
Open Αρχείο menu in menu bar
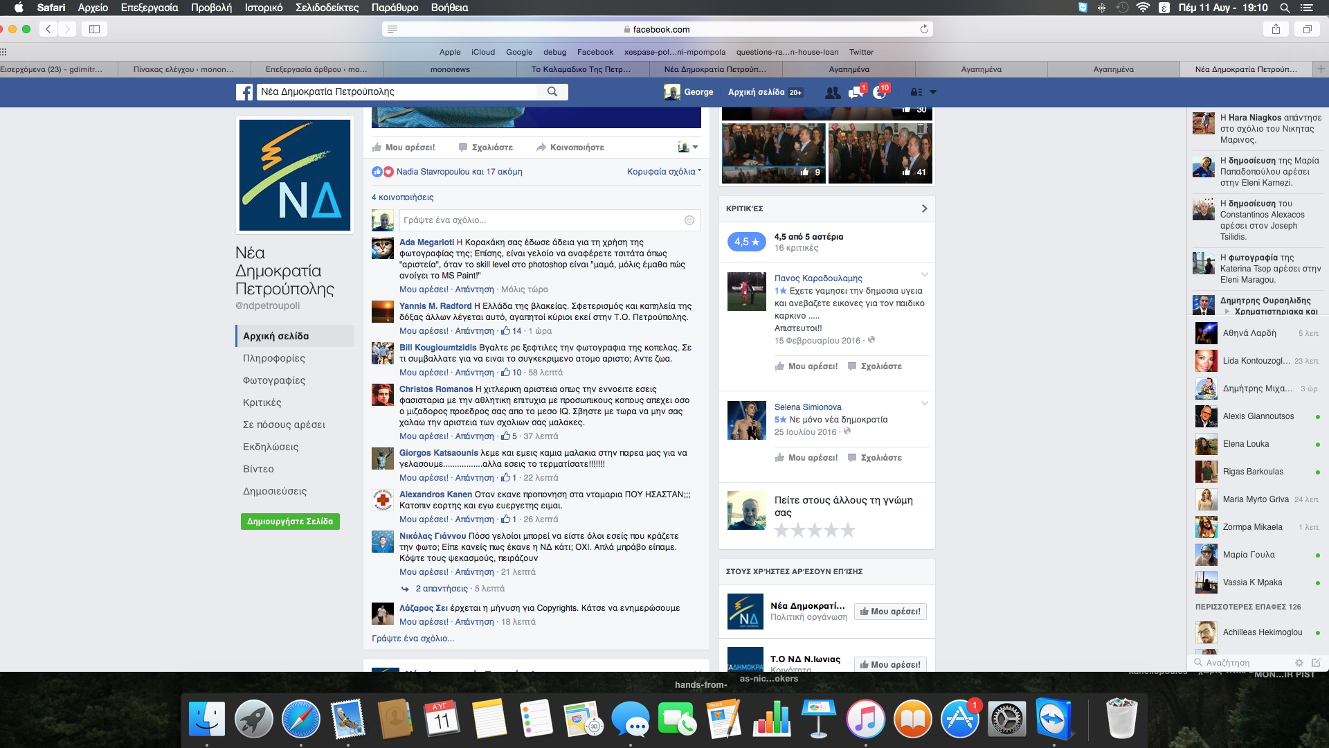(x=93, y=8)
